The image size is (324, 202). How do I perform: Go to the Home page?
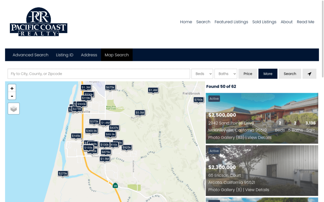tap(186, 22)
